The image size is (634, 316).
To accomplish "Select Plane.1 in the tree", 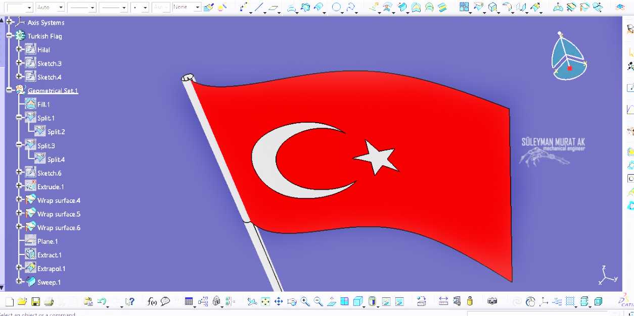I will tap(48, 241).
